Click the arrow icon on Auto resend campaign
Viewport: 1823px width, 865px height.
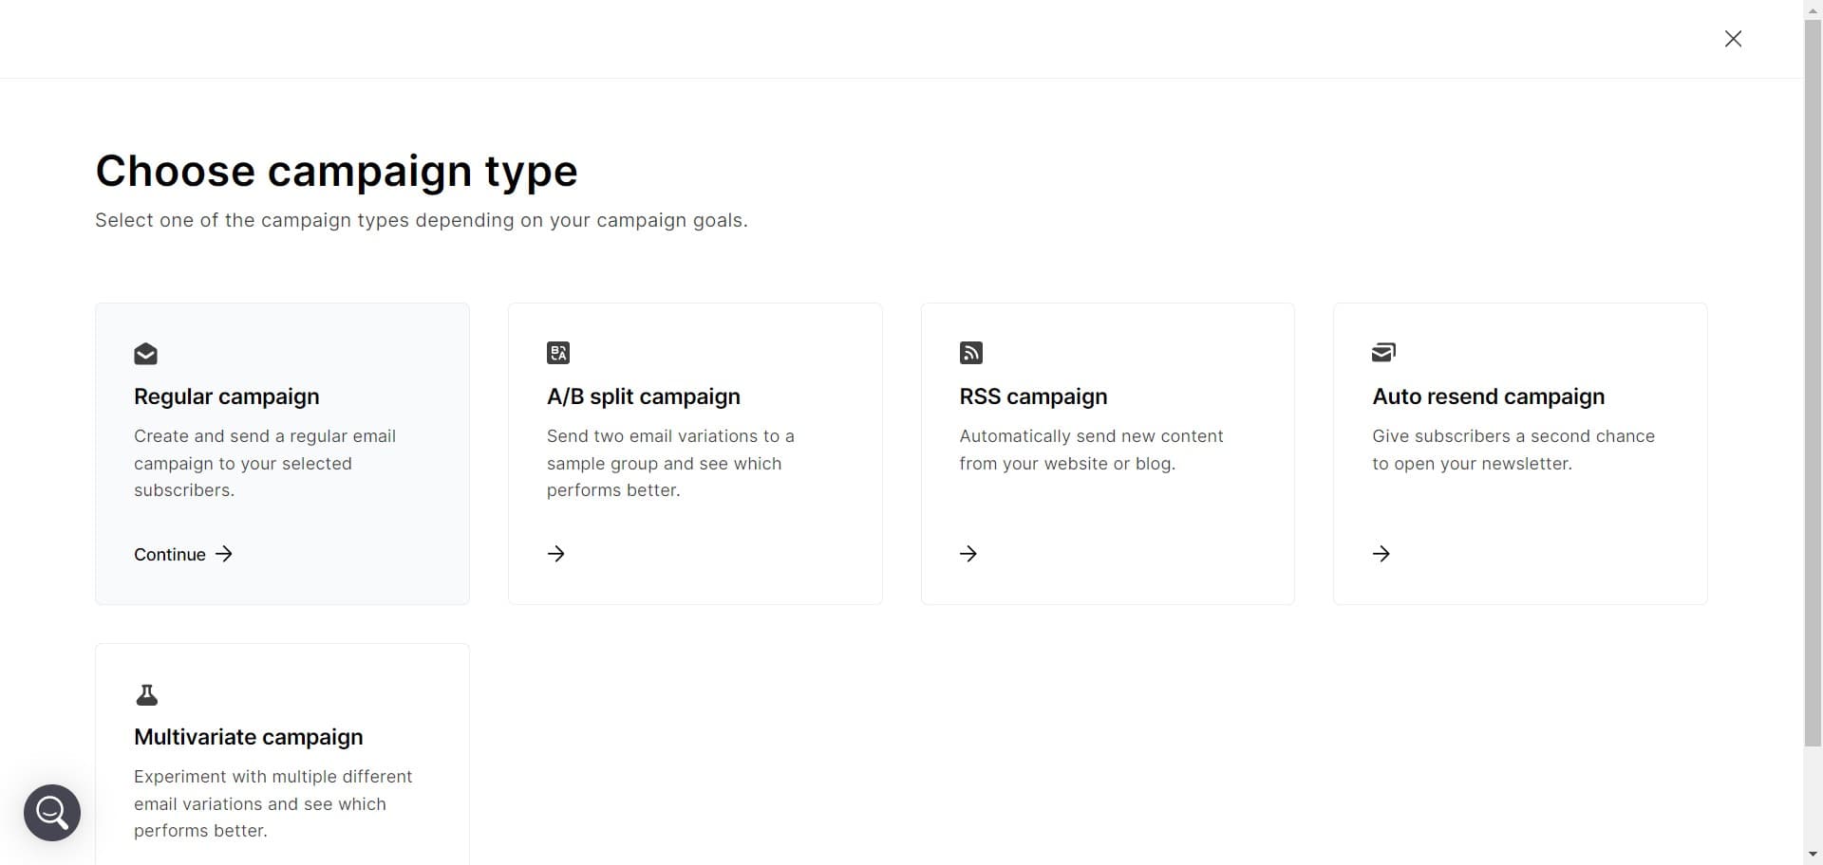[1381, 554]
